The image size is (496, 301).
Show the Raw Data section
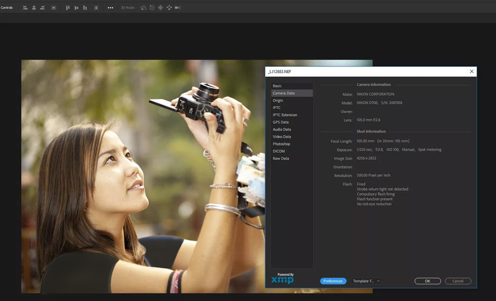[x=280, y=159]
